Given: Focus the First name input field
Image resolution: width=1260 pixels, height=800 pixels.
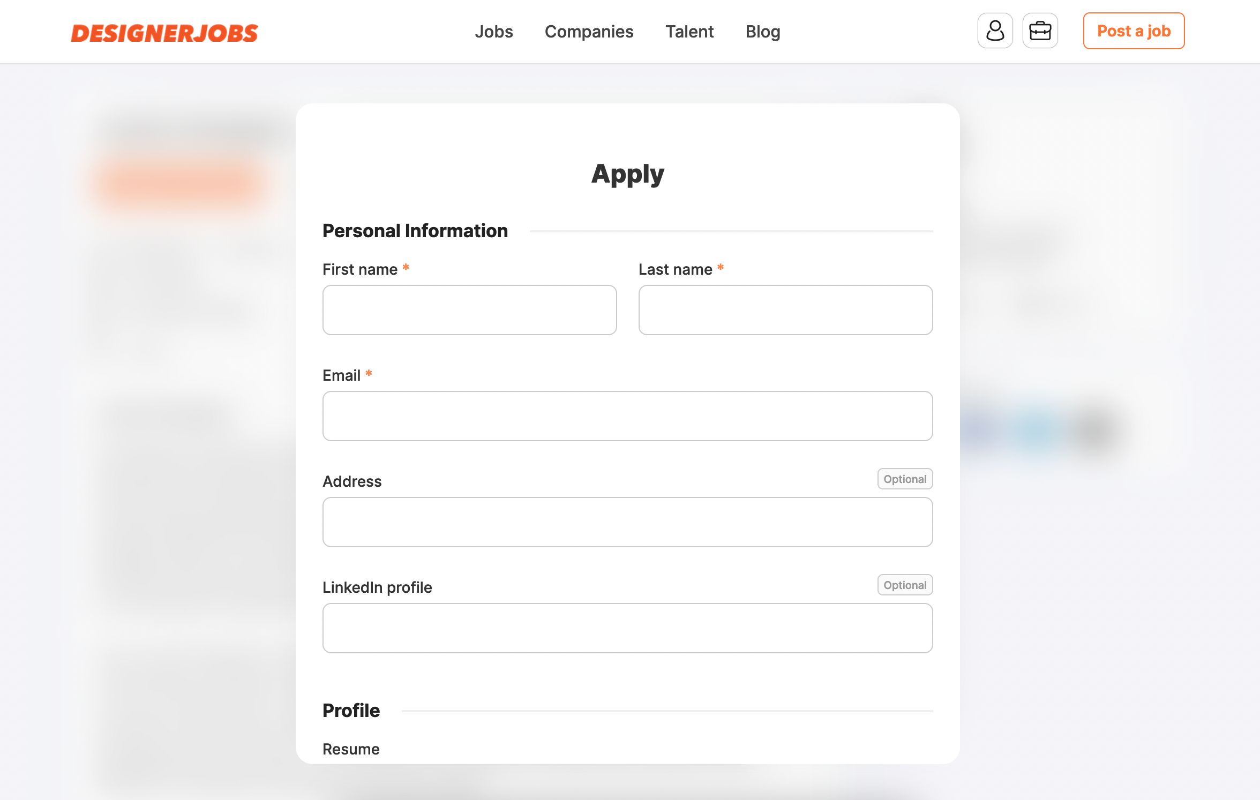Looking at the screenshot, I should [x=469, y=310].
